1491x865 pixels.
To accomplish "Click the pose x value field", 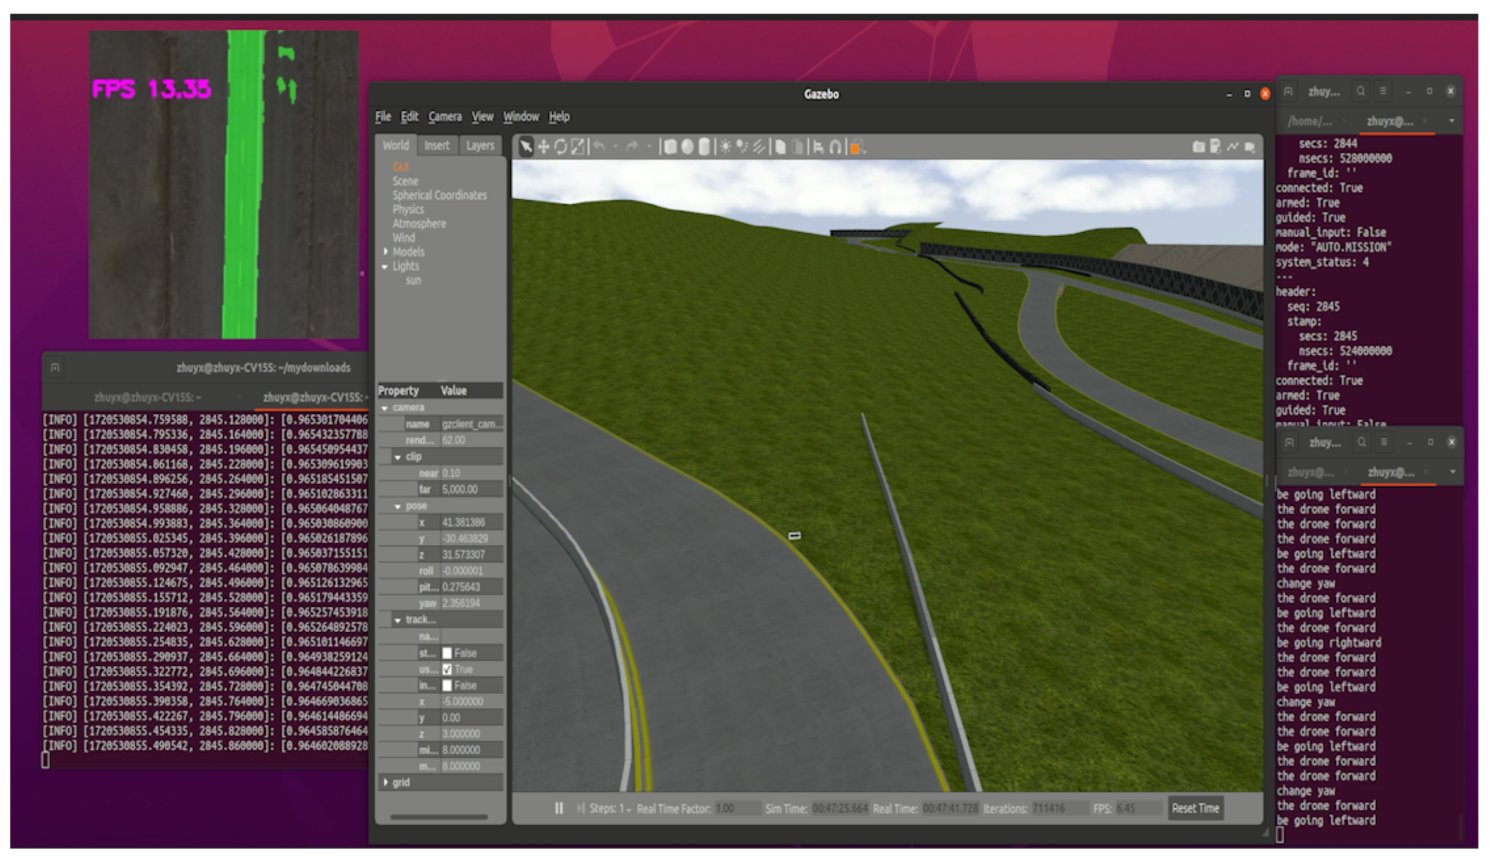I will pyautogui.click(x=470, y=522).
